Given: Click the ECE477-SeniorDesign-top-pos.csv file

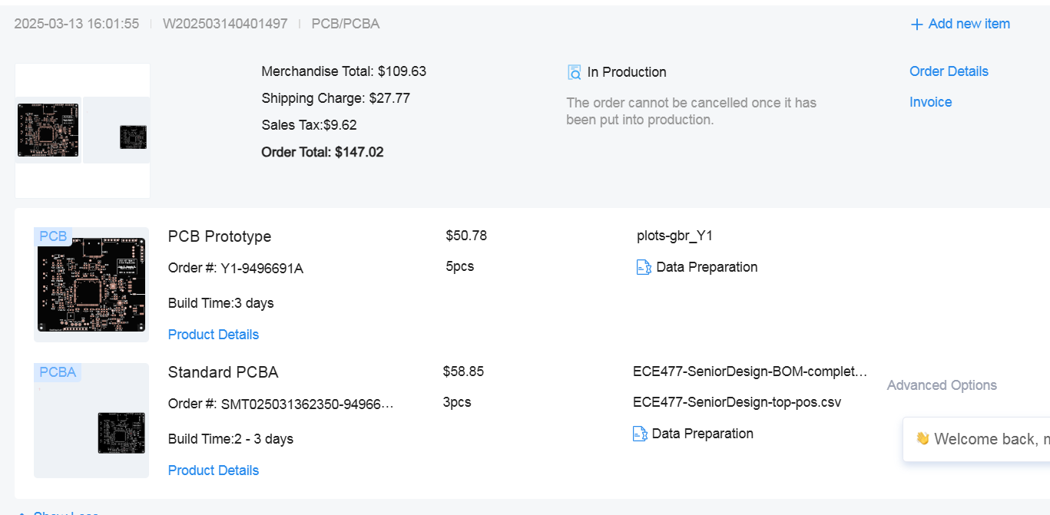Looking at the screenshot, I should point(737,402).
